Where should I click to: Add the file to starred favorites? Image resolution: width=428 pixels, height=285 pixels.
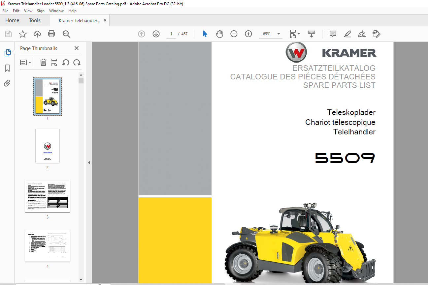22,34
